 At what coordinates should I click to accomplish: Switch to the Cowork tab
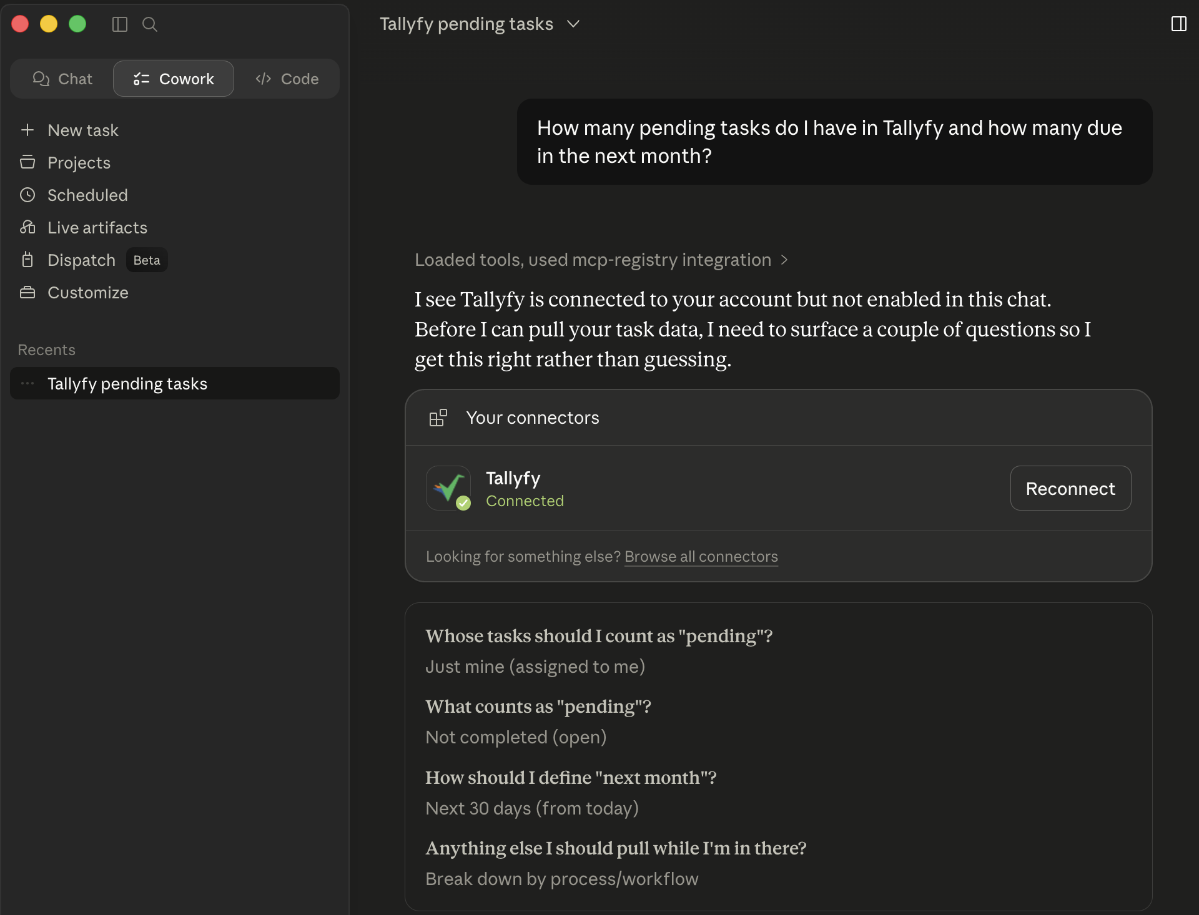[174, 79]
